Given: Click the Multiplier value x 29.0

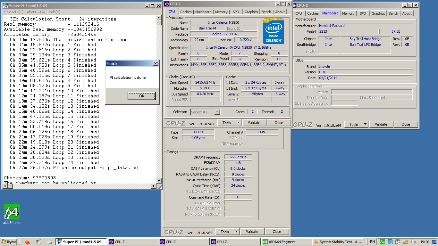Looking at the screenshot, I should (206, 88).
